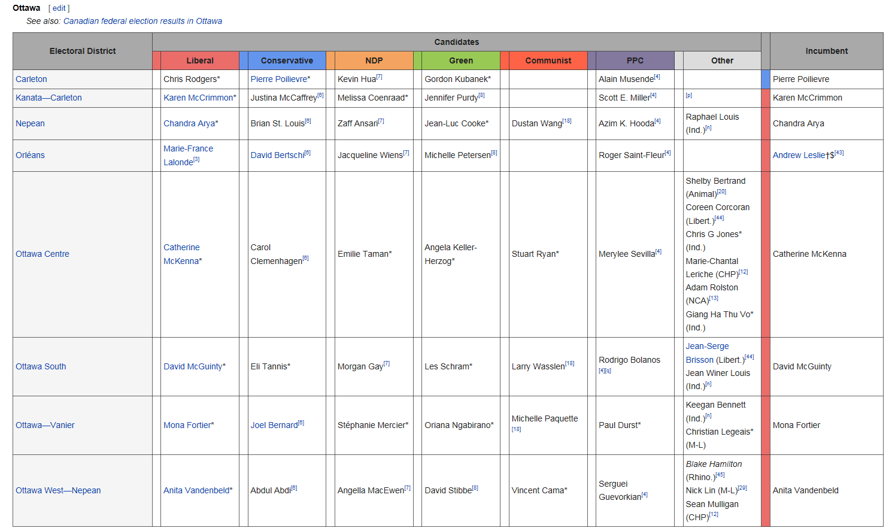889x531 pixels.
Task: Click the edit link next to Ottawa heading
Action: coord(59,8)
